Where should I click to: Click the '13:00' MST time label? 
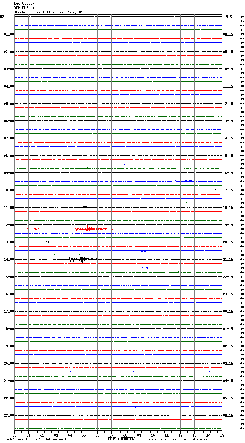[9, 242]
